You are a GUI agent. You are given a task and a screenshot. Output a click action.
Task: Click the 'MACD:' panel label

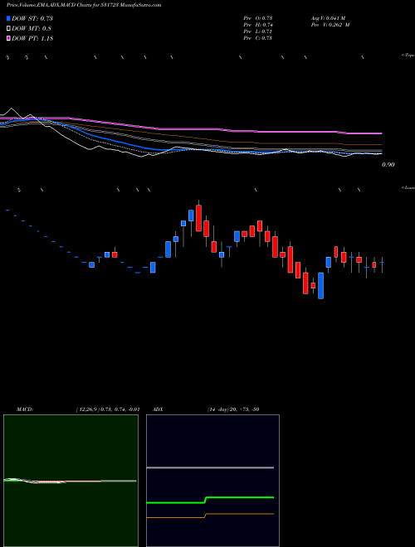point(25,409)
